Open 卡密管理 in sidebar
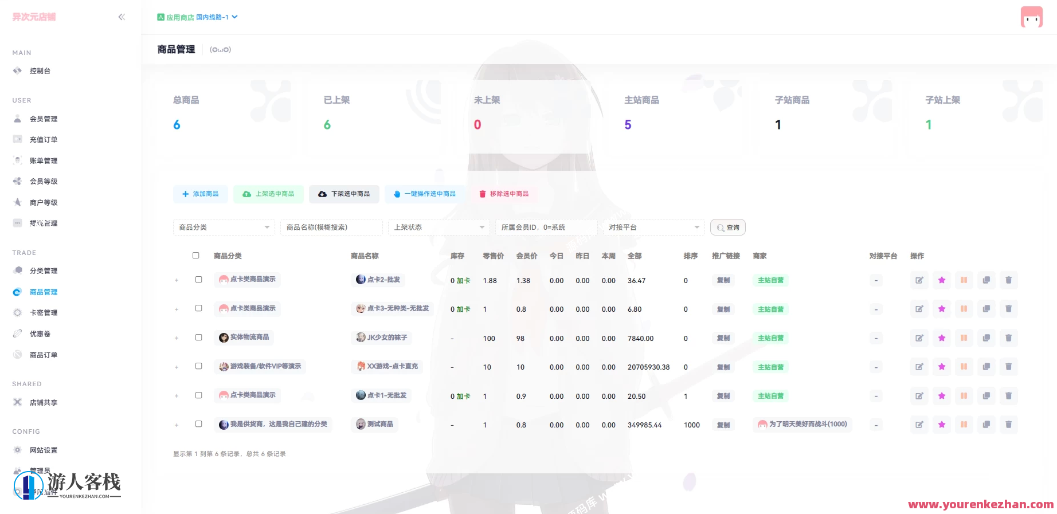This screenshot has height=514, width=1057. pos(44,313)
